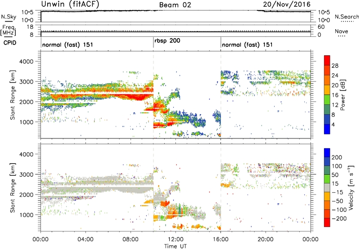
Task: Click the 'N.Sky' legend label
Action: (x=9, y=17)
